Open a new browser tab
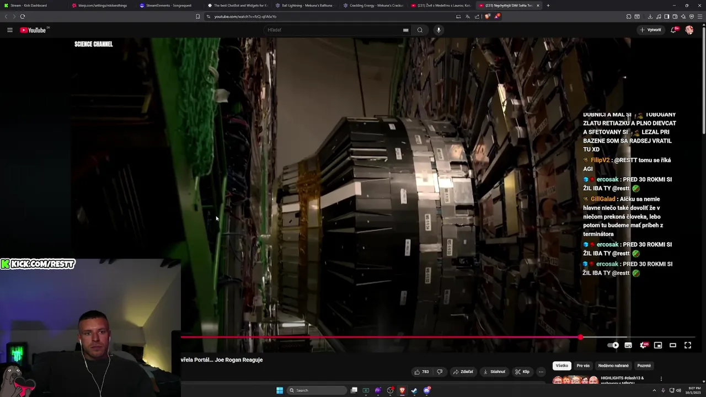706x397 pixels. pos(548,6)
